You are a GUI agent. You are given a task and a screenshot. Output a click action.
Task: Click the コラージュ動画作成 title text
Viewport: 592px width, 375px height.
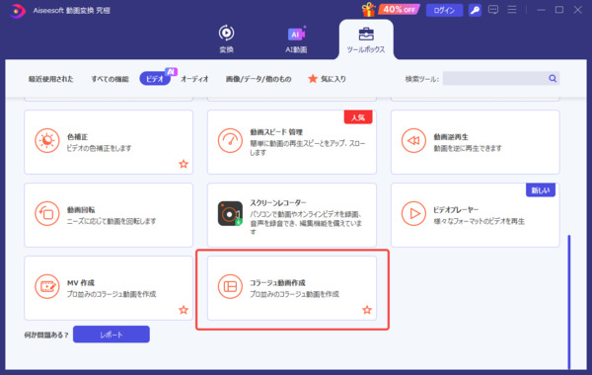click(x=277, y=282)
